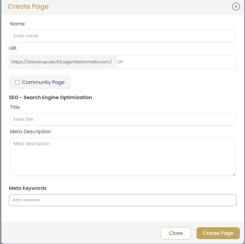Click the Meta Description label
Viewport: 245px width, 244px height.
[30, 132]
